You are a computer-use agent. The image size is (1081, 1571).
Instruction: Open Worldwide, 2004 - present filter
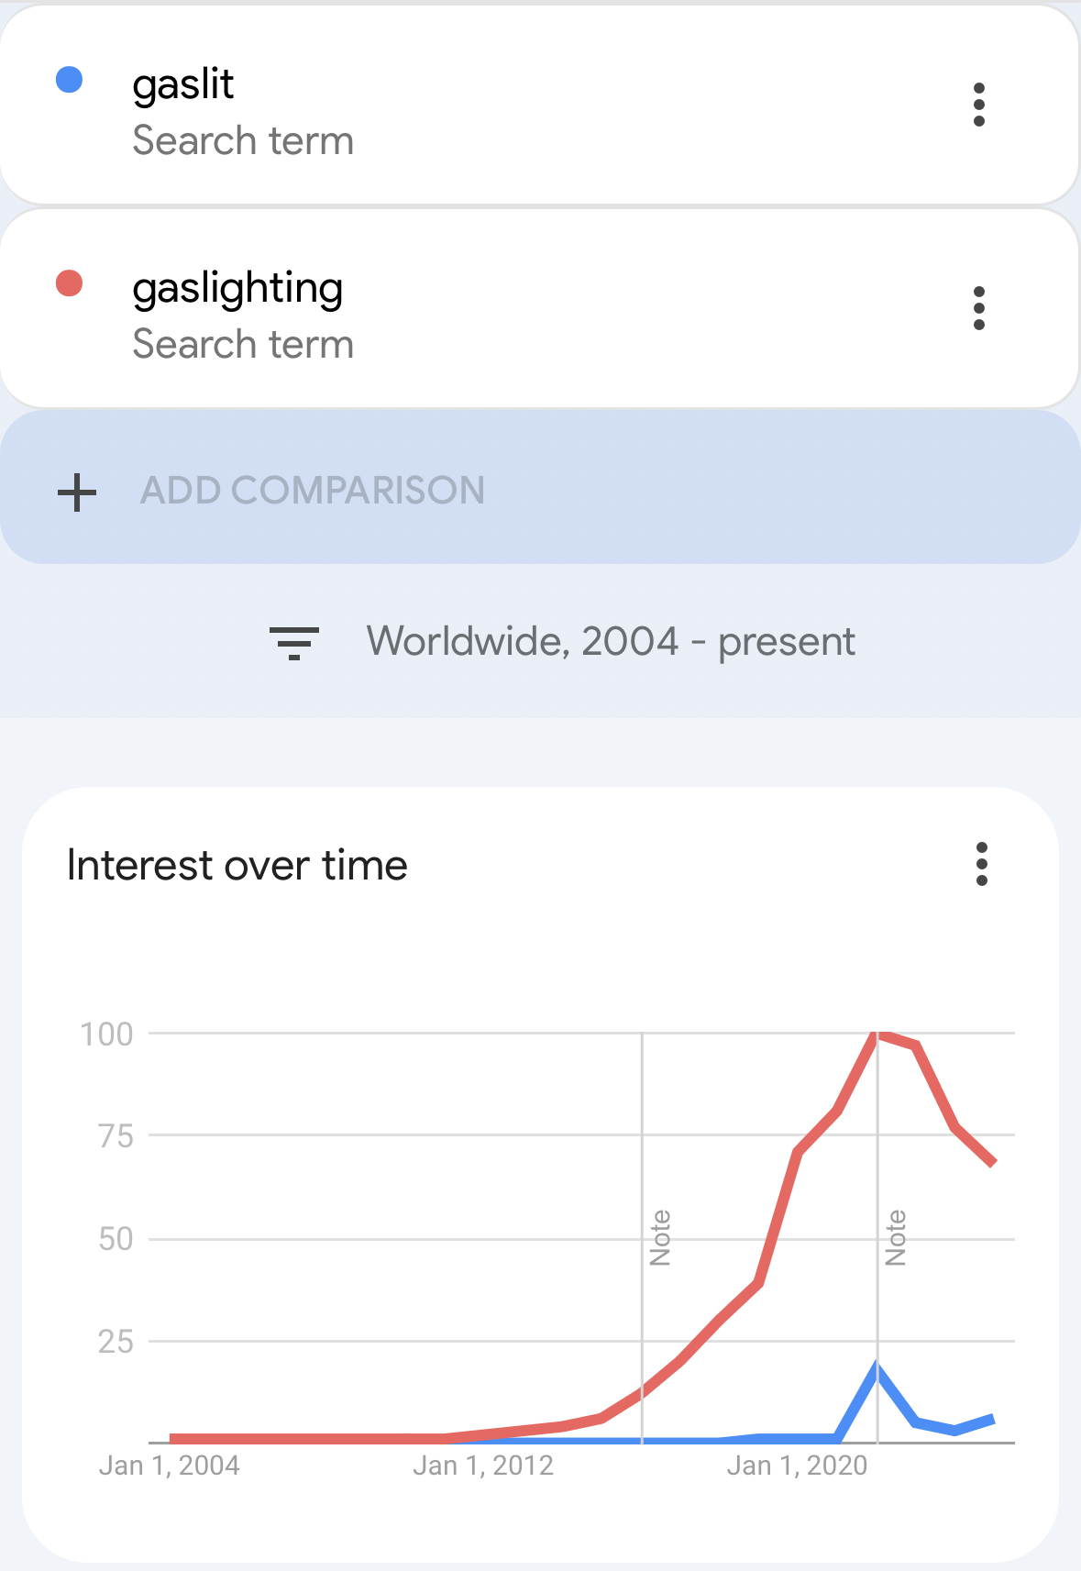(610, 641)
